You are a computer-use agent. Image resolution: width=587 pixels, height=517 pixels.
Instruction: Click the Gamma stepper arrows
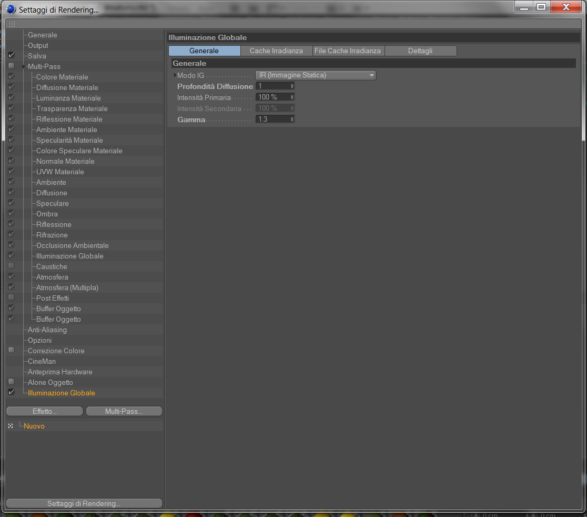coord(292,119)
